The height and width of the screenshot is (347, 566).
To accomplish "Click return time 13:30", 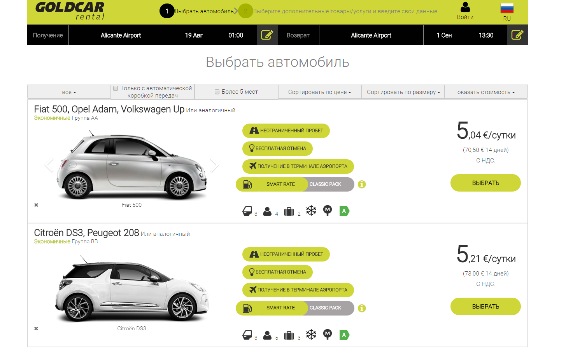I will click(486, 35).
